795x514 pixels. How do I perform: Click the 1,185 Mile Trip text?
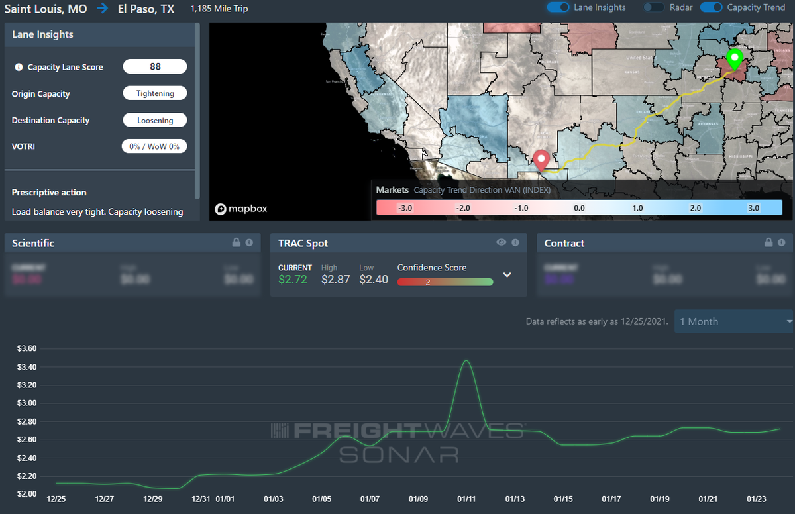point(219,9)
